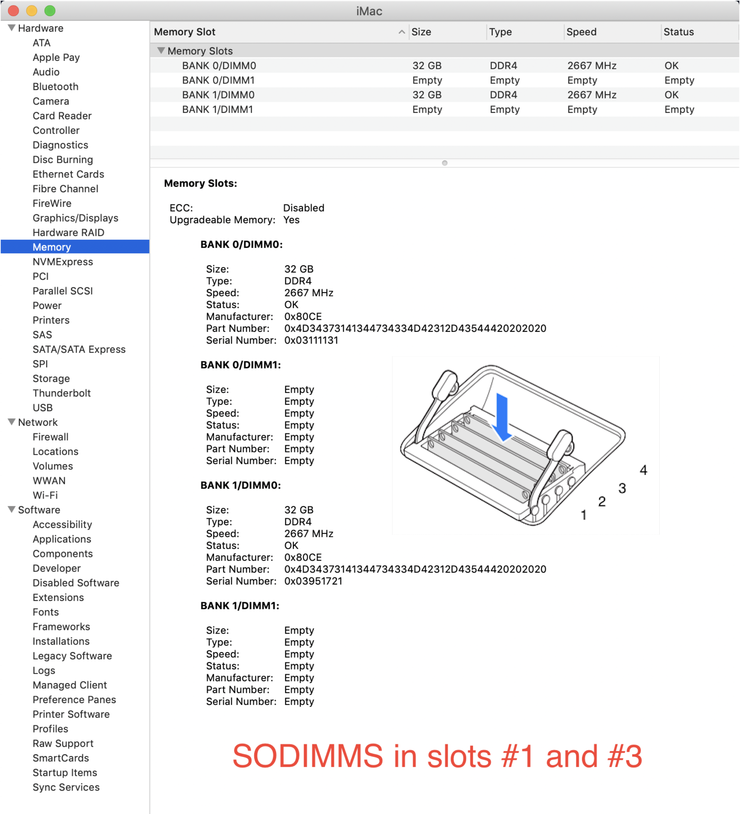Select Locations under Network

pos(56,451)
